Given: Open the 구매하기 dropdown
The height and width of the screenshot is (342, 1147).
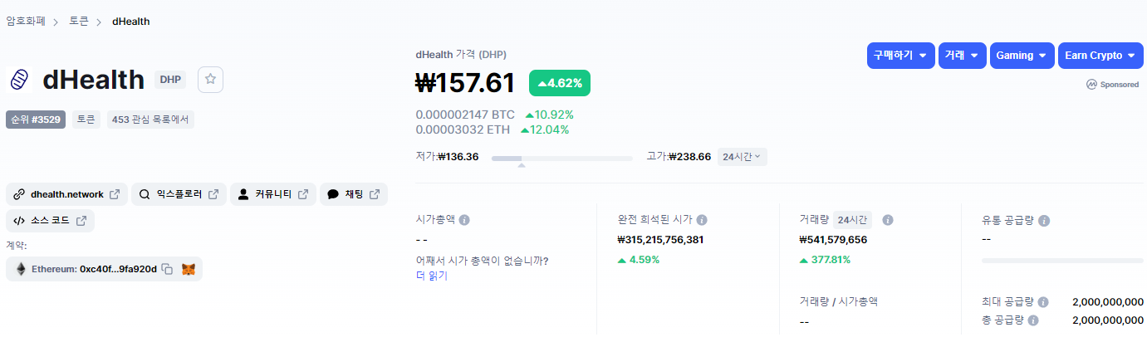Looking at the screenshot, I should 900,56.
